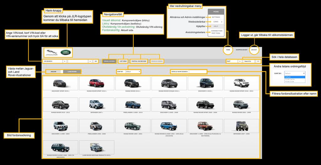Screen dimensions: 321x165
Task: Select Discovery 3 2005-2009 thumbnail
Action: point(169,105)
